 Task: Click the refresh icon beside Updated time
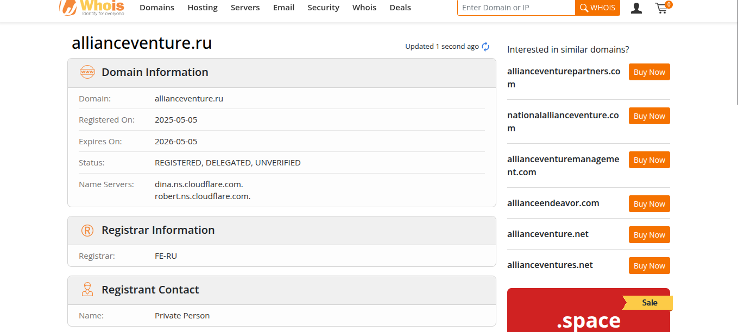(485, 47)
